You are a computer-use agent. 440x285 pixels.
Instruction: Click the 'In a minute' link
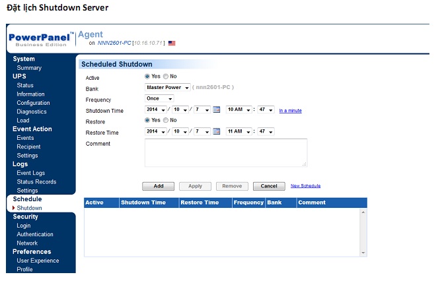[290, 111]
